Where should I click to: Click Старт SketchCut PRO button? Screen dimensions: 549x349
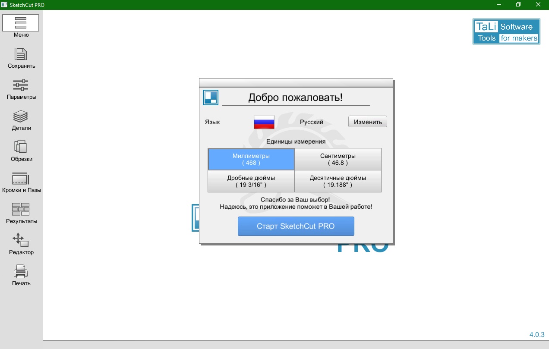[x=296, y=226]
